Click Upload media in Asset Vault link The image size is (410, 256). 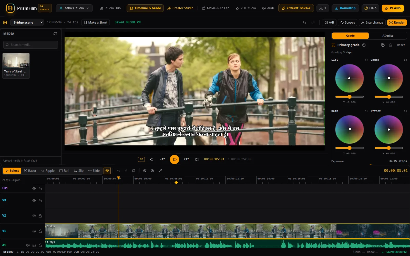coord(20,161)
